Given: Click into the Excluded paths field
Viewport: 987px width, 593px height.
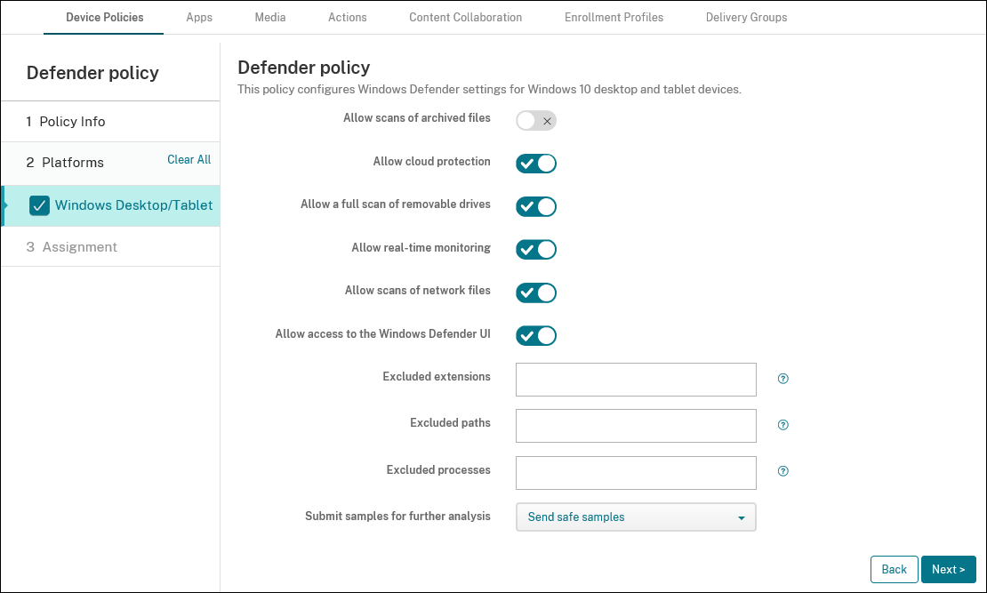Looking at the screenshot, I should (x=636, y=426).
